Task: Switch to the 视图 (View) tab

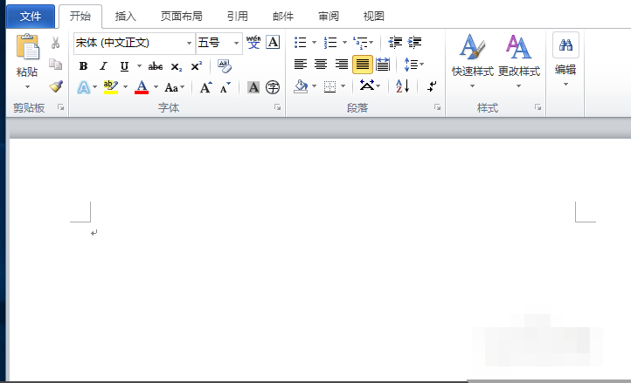Action: coord(374,17)
